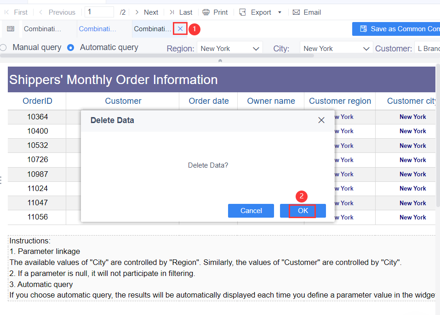Click Save as Common Combination button

(x=396, y=29)
